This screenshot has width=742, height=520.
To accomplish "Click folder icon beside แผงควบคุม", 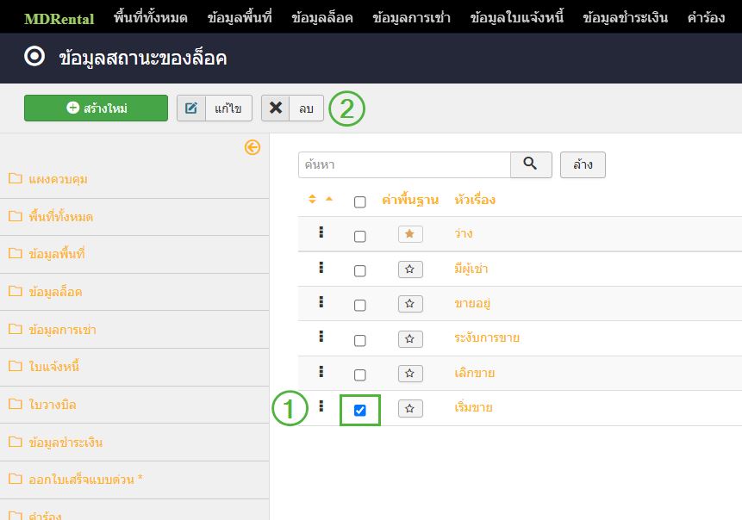I will [16, 178].
